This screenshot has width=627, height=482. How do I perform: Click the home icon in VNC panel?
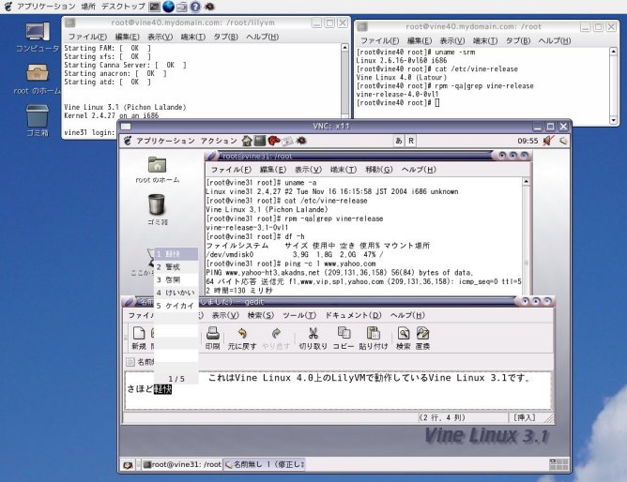[x=247, y=141]
